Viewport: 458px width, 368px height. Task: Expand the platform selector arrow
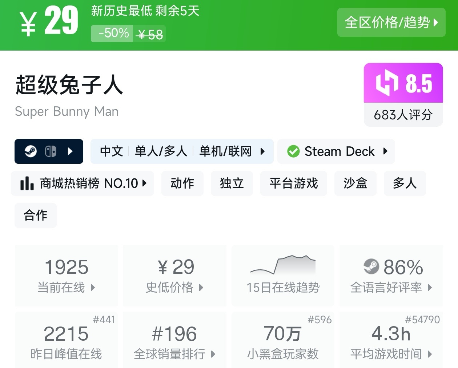click(x=71, y=151)
